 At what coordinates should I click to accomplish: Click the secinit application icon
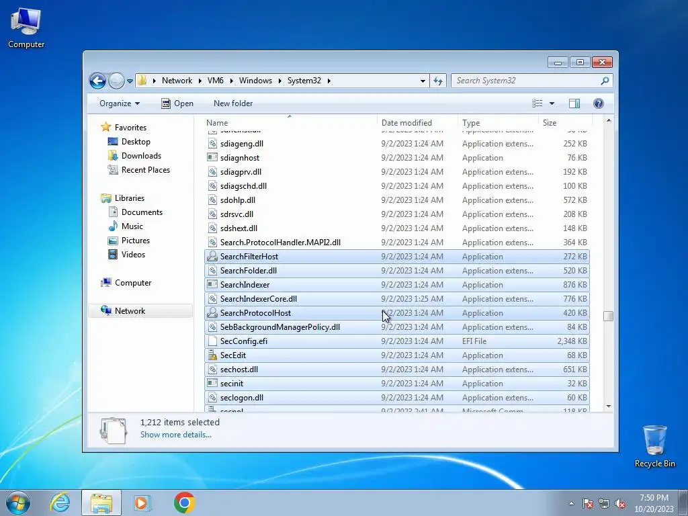click(212, 384)
